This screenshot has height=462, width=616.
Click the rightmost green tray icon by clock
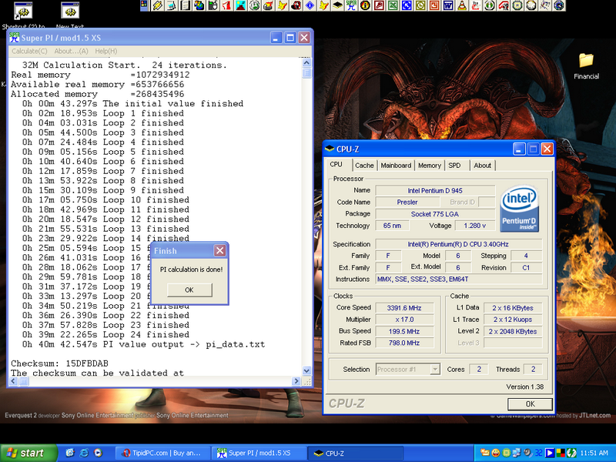[571, 453]
